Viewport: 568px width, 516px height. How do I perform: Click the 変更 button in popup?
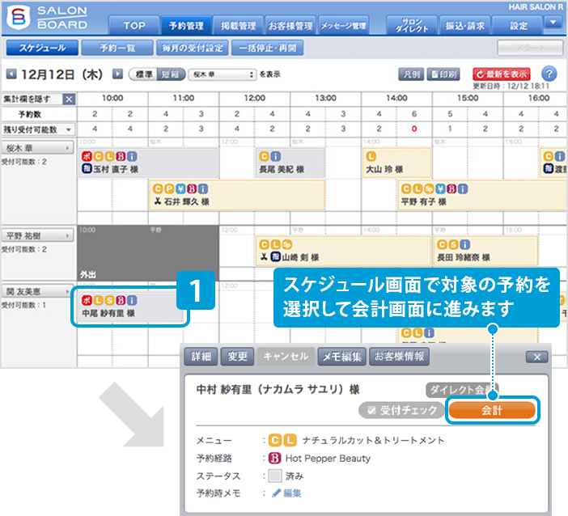[237, 357]
